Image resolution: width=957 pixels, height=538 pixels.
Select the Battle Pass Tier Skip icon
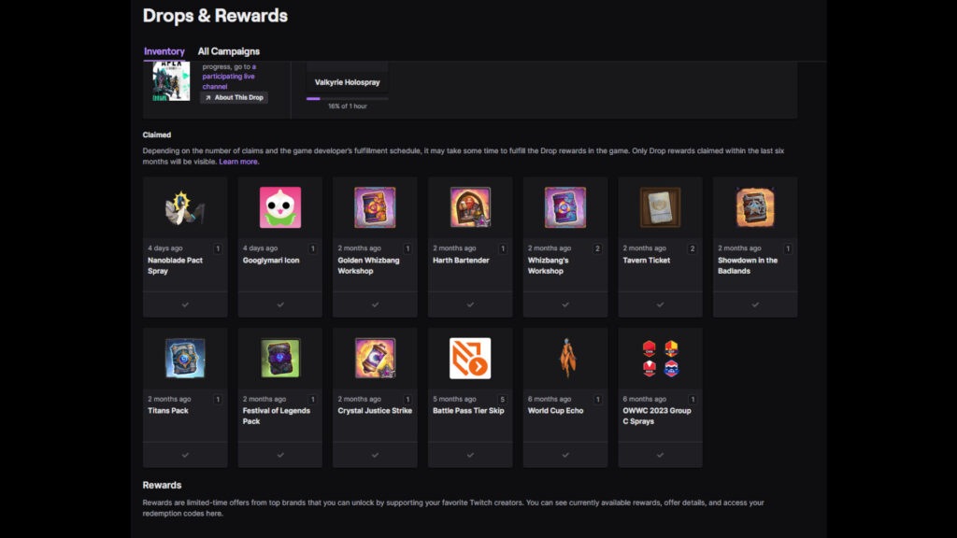point(470,358)
